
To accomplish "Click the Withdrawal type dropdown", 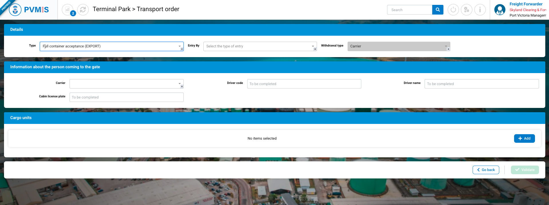I will pyautogui.click(x=399, y=46).
